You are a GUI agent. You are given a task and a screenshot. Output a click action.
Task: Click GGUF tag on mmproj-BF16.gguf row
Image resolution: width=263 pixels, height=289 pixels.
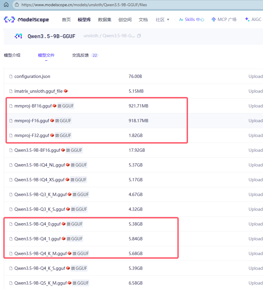coord(66,106)
